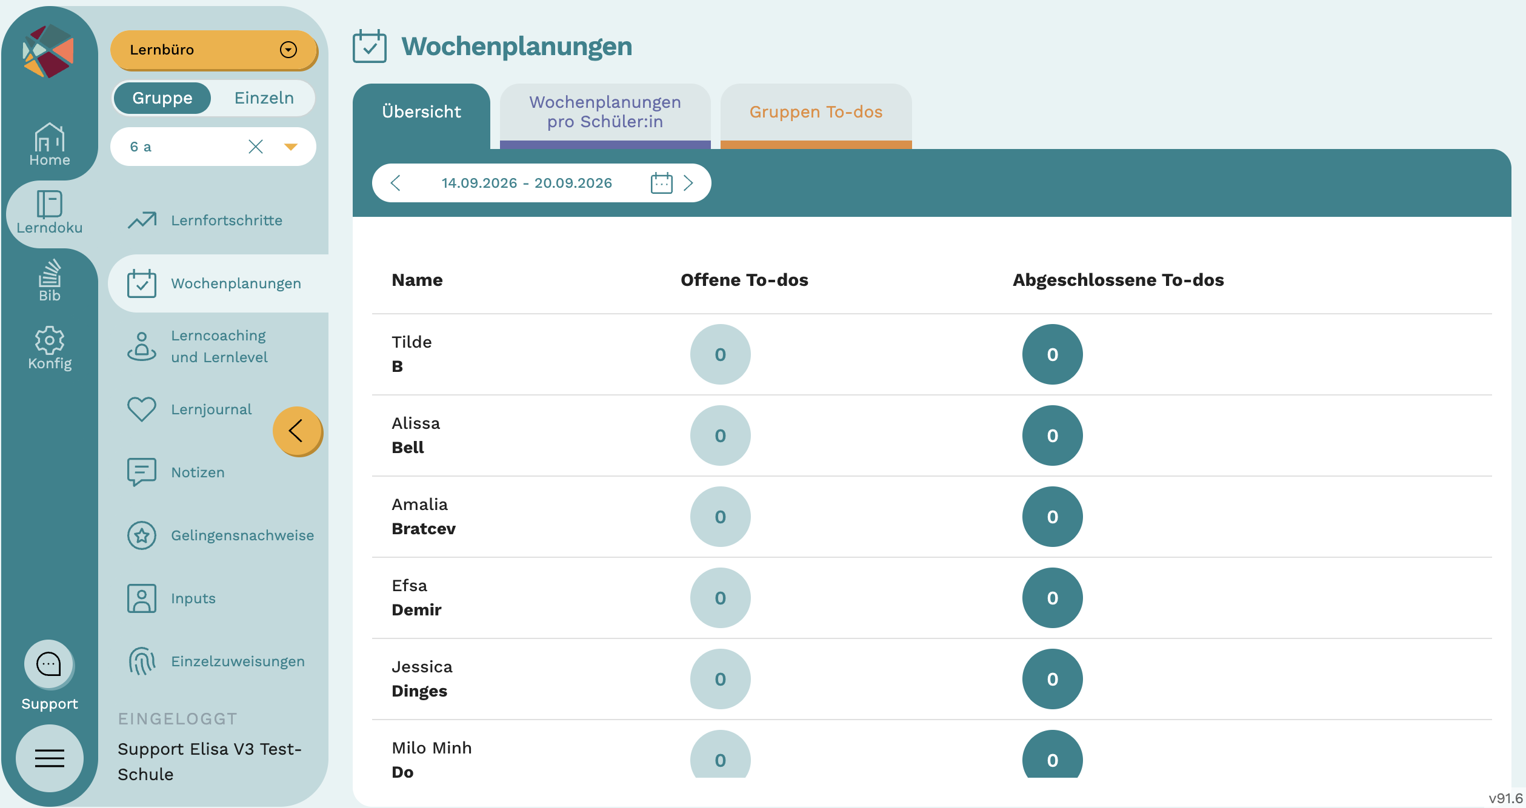Viewport: 1526px width, 808px height.
Task: Click Tilde B open to-dos count
Action: [720, 354]
